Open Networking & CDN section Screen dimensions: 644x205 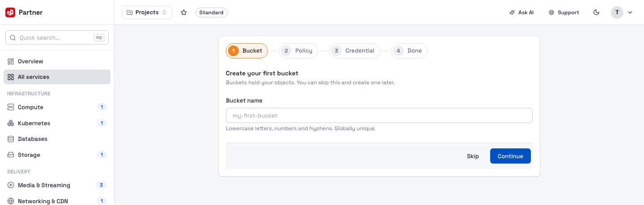pyautogui.click(x=57, y=201)
